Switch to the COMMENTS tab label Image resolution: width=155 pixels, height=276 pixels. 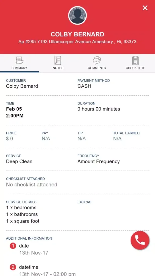(x=97, y=68)
